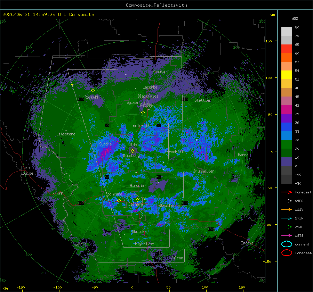This screenshot has width=313, height=292.
Task: Click the Okotoks town label
Action: (139, 232)
